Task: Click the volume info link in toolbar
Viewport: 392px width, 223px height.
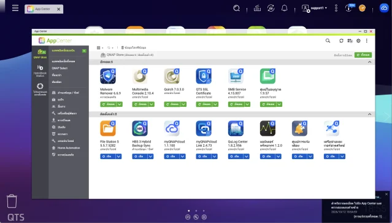Action: (134, 47)
